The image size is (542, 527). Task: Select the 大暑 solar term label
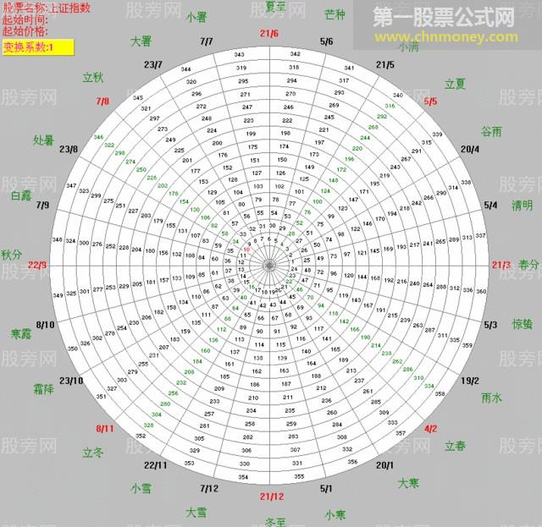click(141, 41)
